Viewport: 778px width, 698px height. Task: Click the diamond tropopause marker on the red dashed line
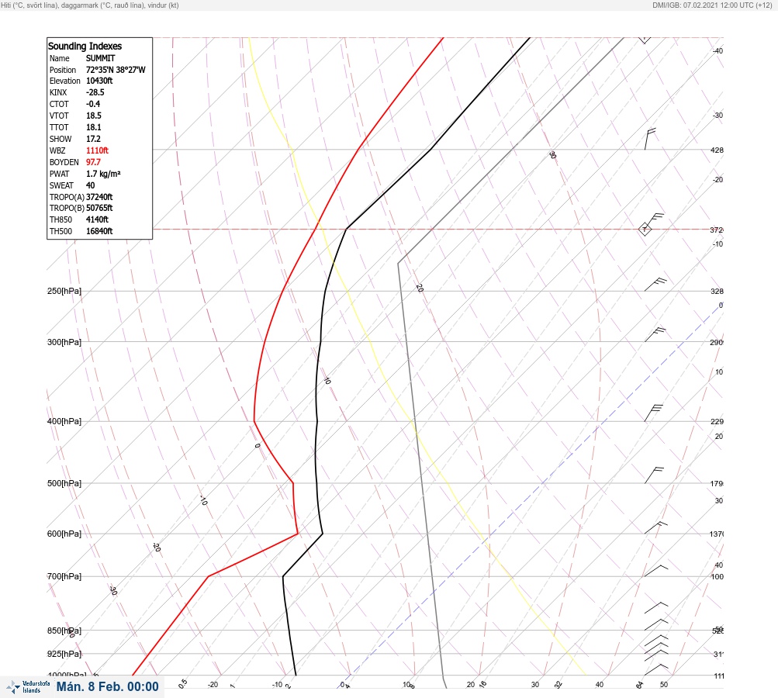click(x=645, y=230)
